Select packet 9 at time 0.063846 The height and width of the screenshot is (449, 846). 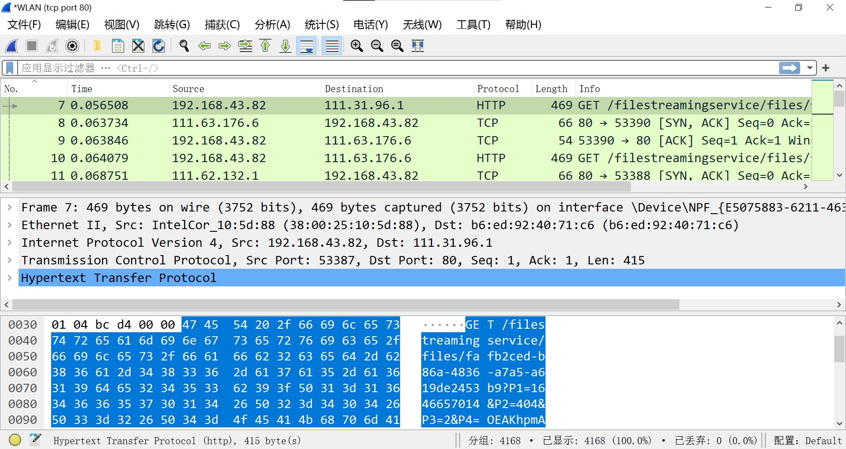(x=406, y=141)
